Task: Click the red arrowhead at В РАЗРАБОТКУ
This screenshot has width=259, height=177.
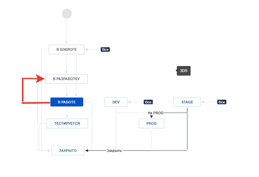Action: click(41, 78)
